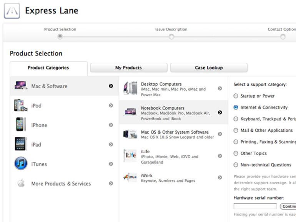This screenshot has height=222, width=296.
Task: Expand the iWork submenu arrow
Action: click(220, 177)
